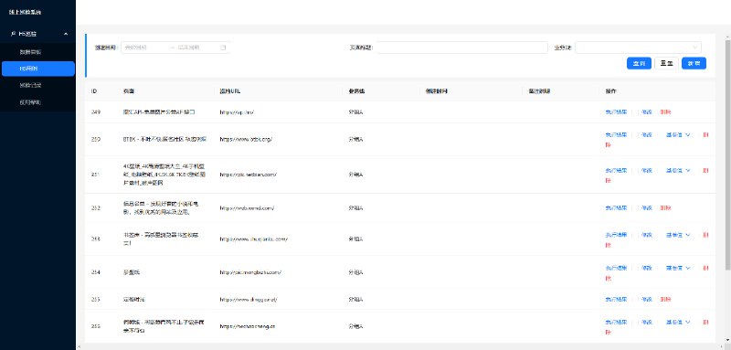
Task: Expand 基准值 dropdown for row 254
Action: (678, 268)
